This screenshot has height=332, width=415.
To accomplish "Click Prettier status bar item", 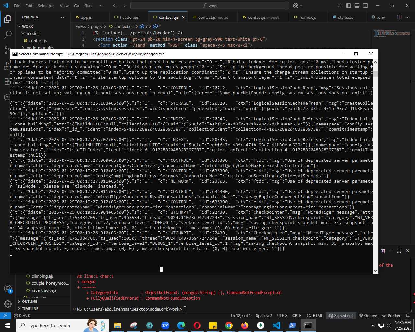I will 391,315.
